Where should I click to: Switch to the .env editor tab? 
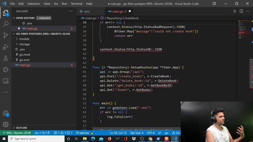point(91,11)
